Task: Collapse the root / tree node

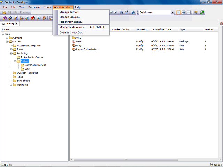Action: (x=3, y=34)
